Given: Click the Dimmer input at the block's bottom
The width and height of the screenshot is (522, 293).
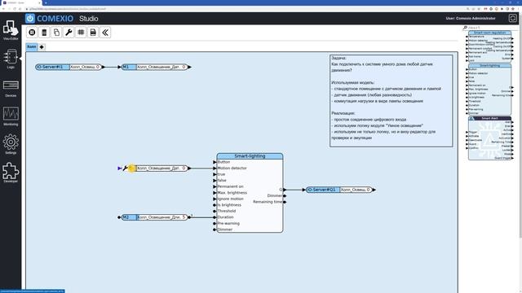Looking at the screenshot, I should (x=223, y=230).
